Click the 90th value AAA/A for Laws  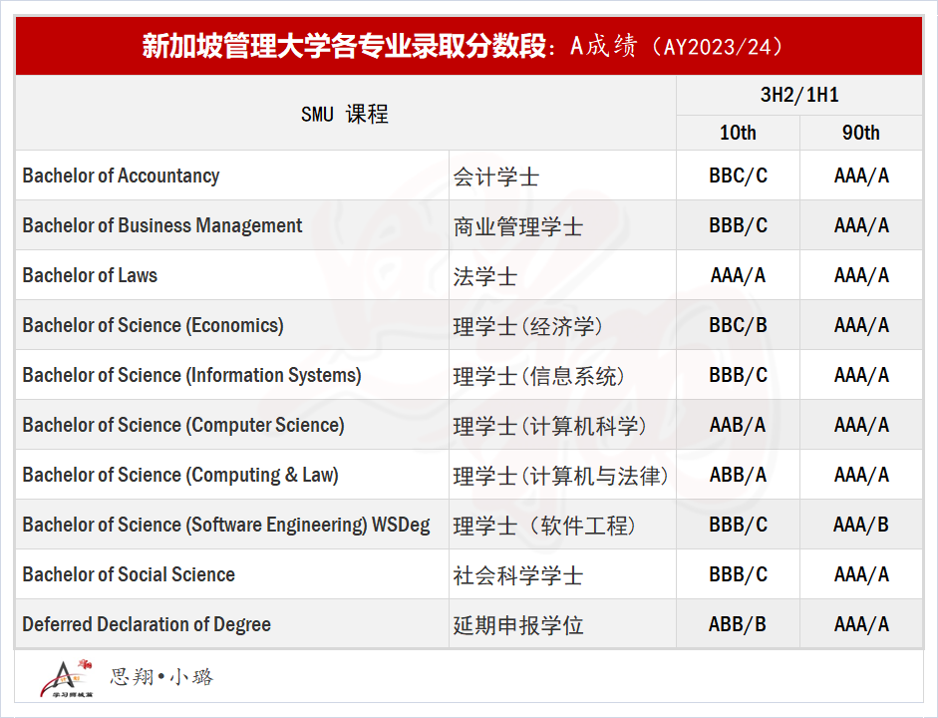point(861,274)
